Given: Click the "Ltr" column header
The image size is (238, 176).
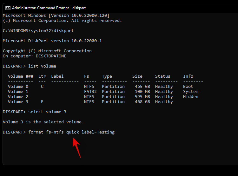Looking at the screenshot, I should click(42, 76).
